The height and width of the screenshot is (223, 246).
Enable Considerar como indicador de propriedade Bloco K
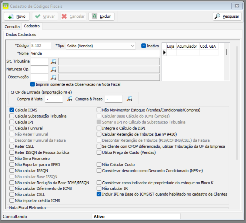[99, 183]
